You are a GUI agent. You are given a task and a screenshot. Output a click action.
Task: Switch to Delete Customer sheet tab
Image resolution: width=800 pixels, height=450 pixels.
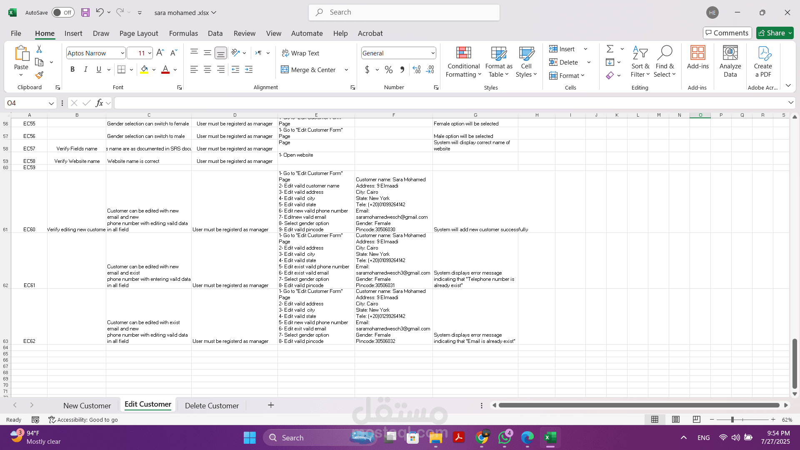coord(212,405)
